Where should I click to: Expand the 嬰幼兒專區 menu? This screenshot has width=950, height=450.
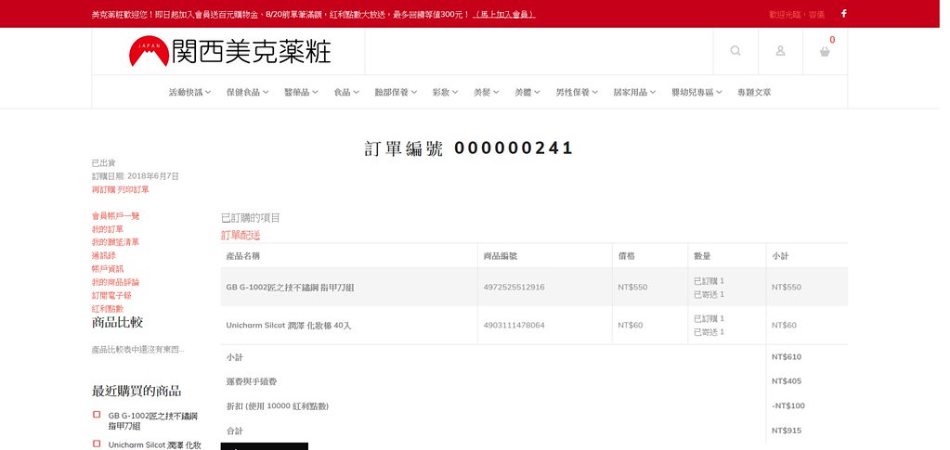696,92
